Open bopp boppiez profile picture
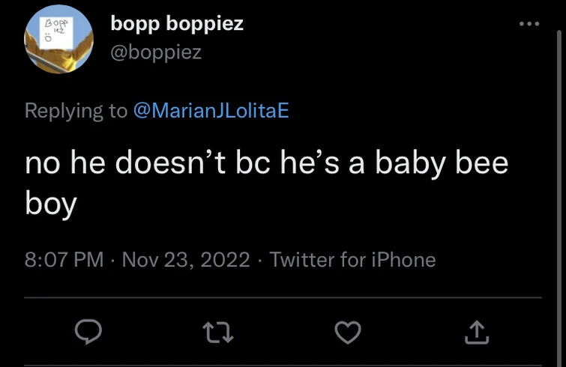This screenshot has width=566, height=367. (x=59, y=44)
